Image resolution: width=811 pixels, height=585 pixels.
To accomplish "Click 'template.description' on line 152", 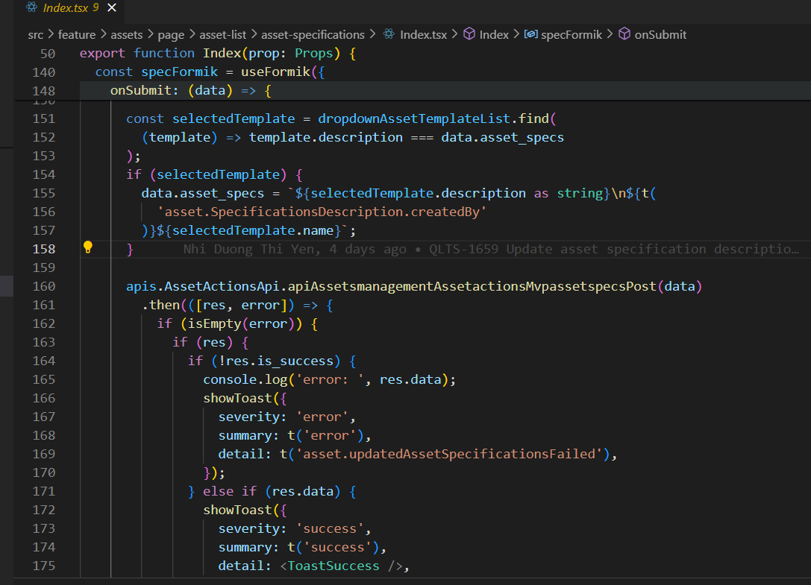I will pos(326,137).
